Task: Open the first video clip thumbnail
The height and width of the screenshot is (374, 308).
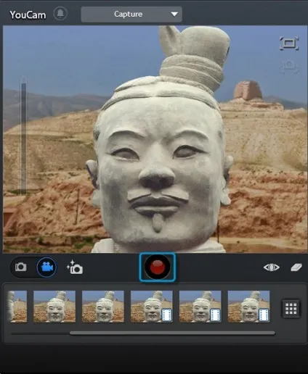Action: (x=152, y=307)
